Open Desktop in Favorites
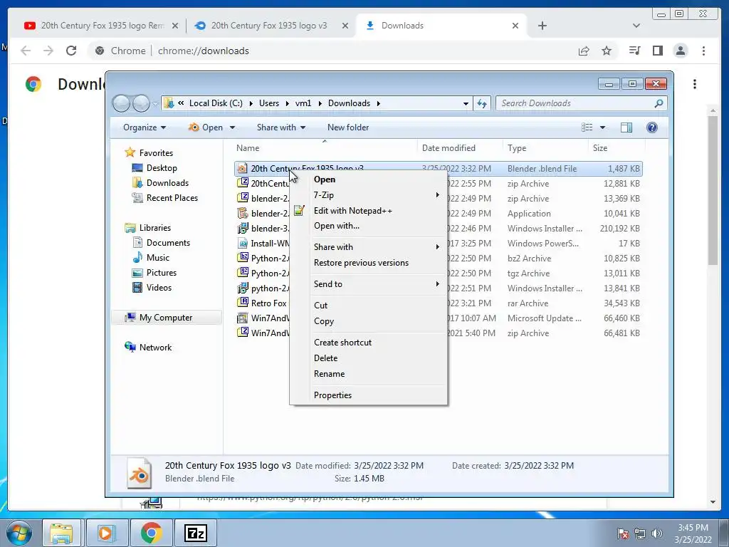 (x=162, y=168)
